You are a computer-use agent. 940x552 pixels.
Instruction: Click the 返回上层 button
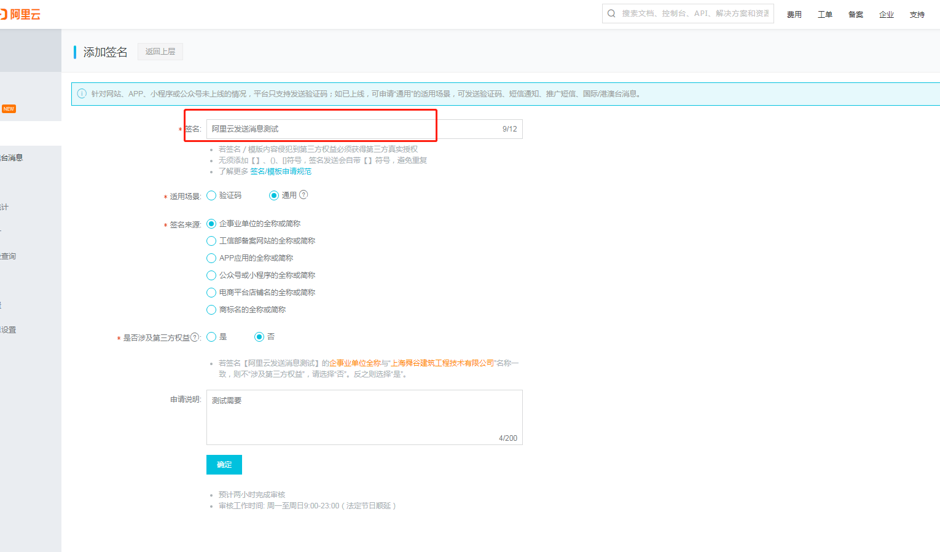160,52
